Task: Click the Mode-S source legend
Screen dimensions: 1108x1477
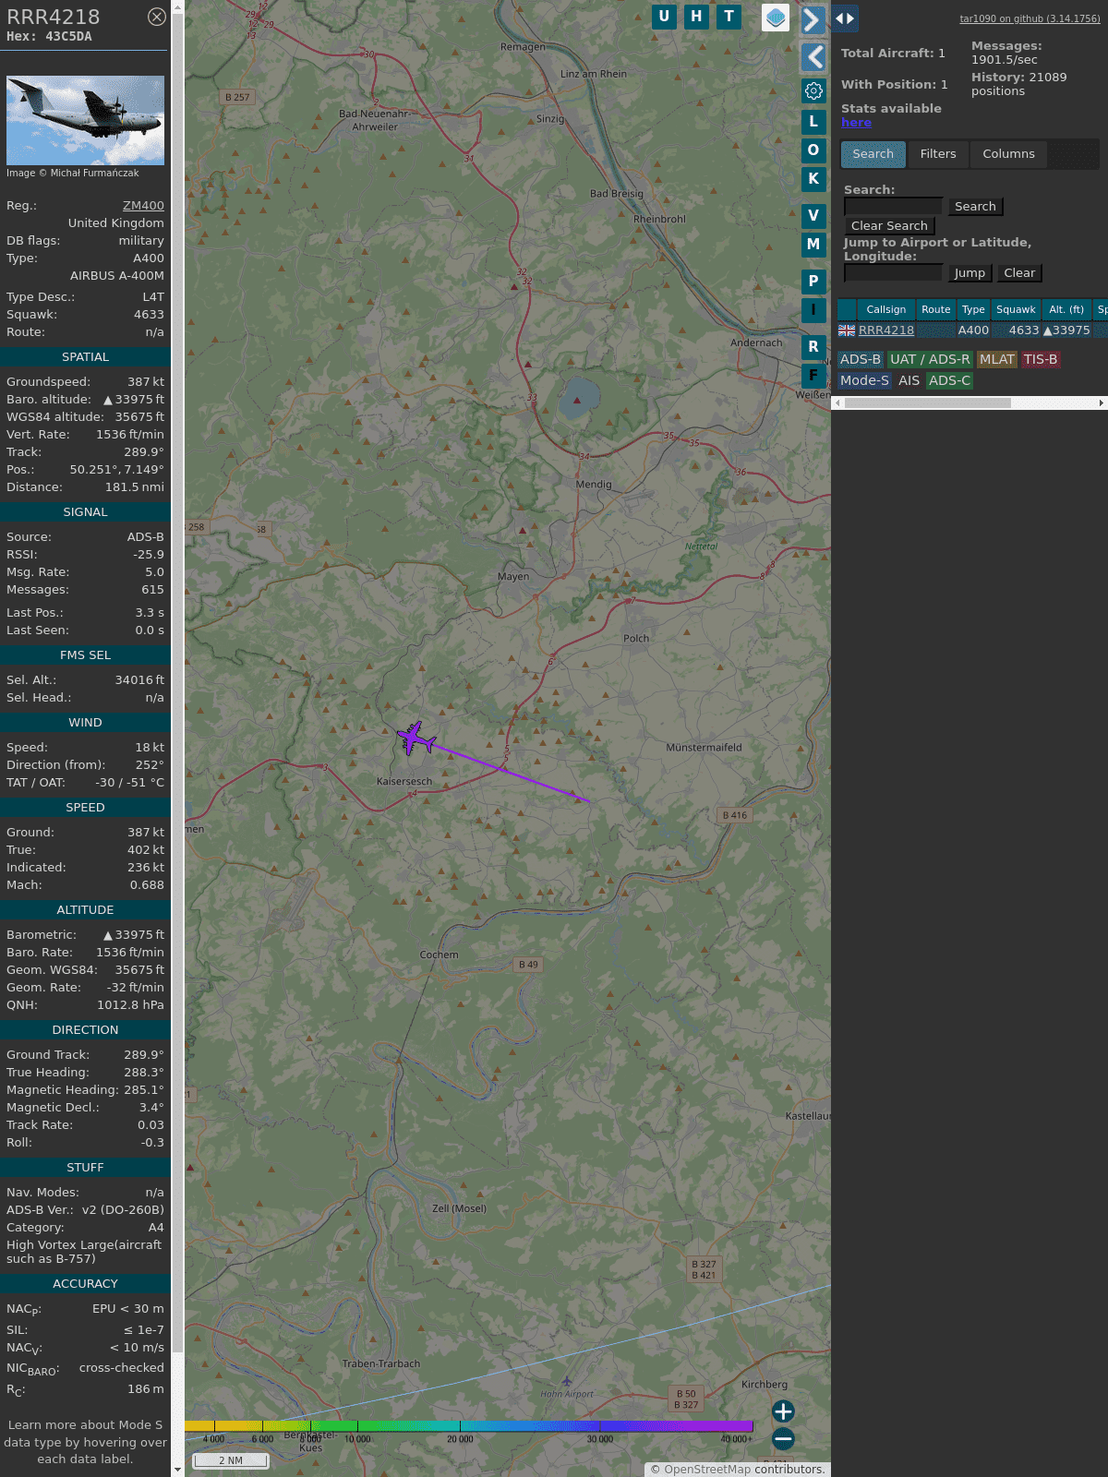Action: point(864,380)
